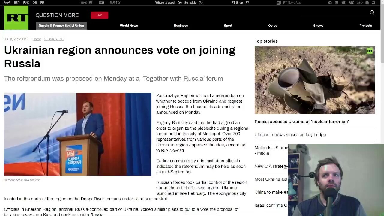Open the Twitter bird icon
Image resolution: width=384 pixels, height=216 pixels.
343,3
